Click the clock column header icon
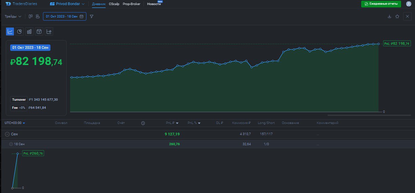Image resolution: width=415 pixels, height=193 pixels. point(143,123)
